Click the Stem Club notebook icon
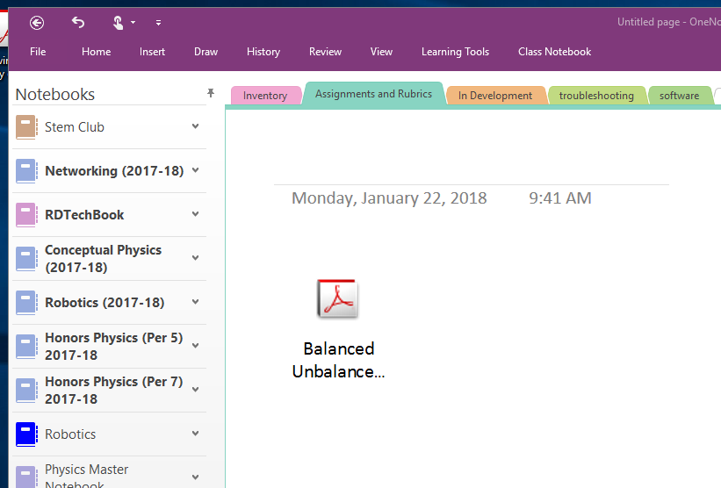Screen dimensions: 721x488 pyautogui.click(x=26, y=126)
